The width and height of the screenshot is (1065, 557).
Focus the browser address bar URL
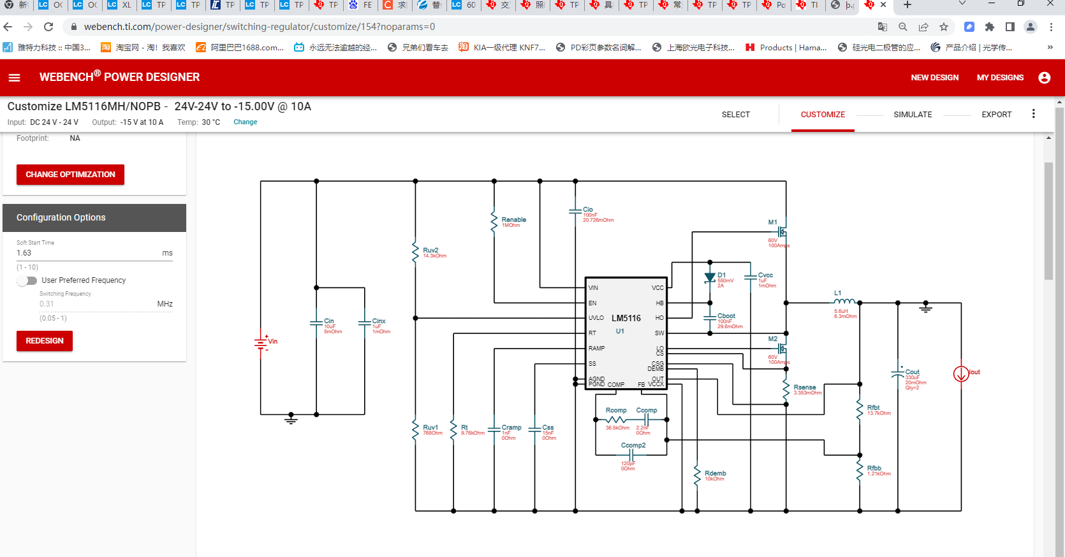[260, 27]
